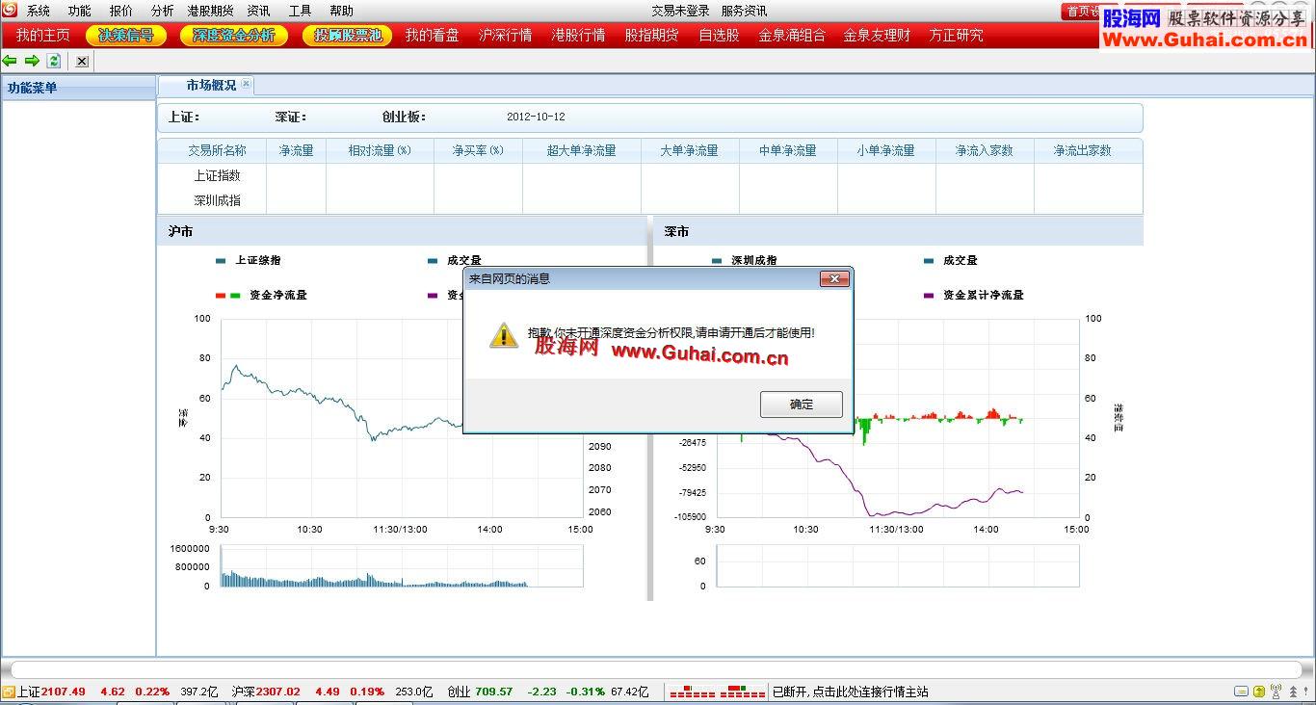This screenshot has height=705, width=1316.
Task: Switch to 金泉涌组合 tab
Action: click(792, 35)
